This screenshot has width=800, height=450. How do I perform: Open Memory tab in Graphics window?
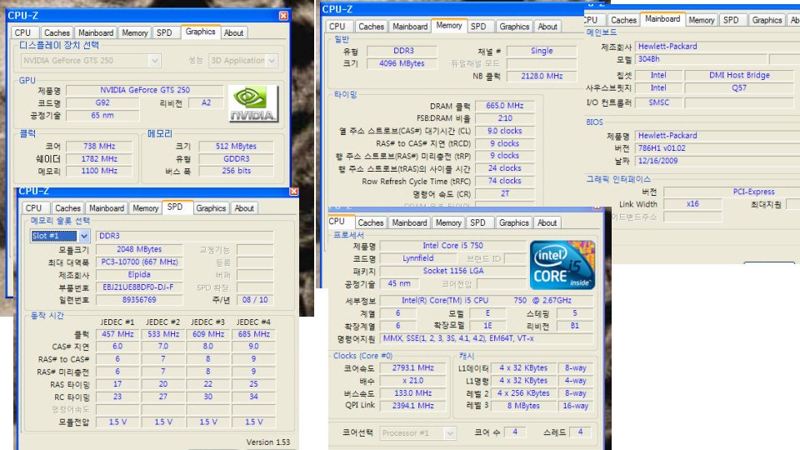(x=135, y=32)
